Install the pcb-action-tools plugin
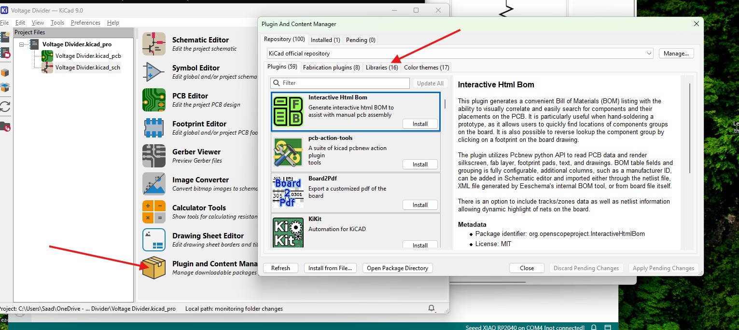 pyautogui.click(x=420, y=165)
